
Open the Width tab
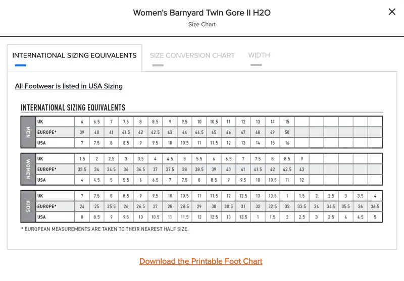259,55
